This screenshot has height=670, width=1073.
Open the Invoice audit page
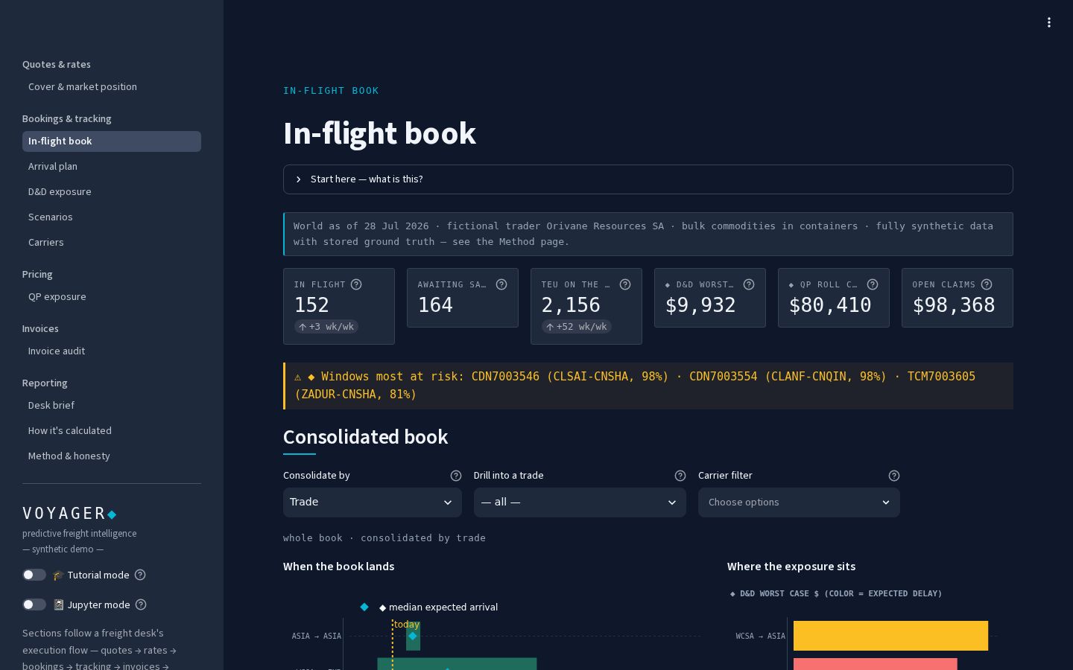[112, 351]
